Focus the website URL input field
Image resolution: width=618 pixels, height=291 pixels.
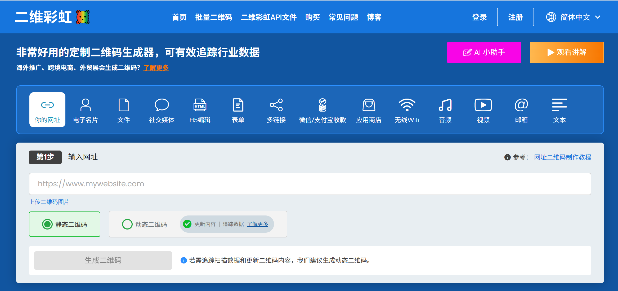[x=310, y=184]
